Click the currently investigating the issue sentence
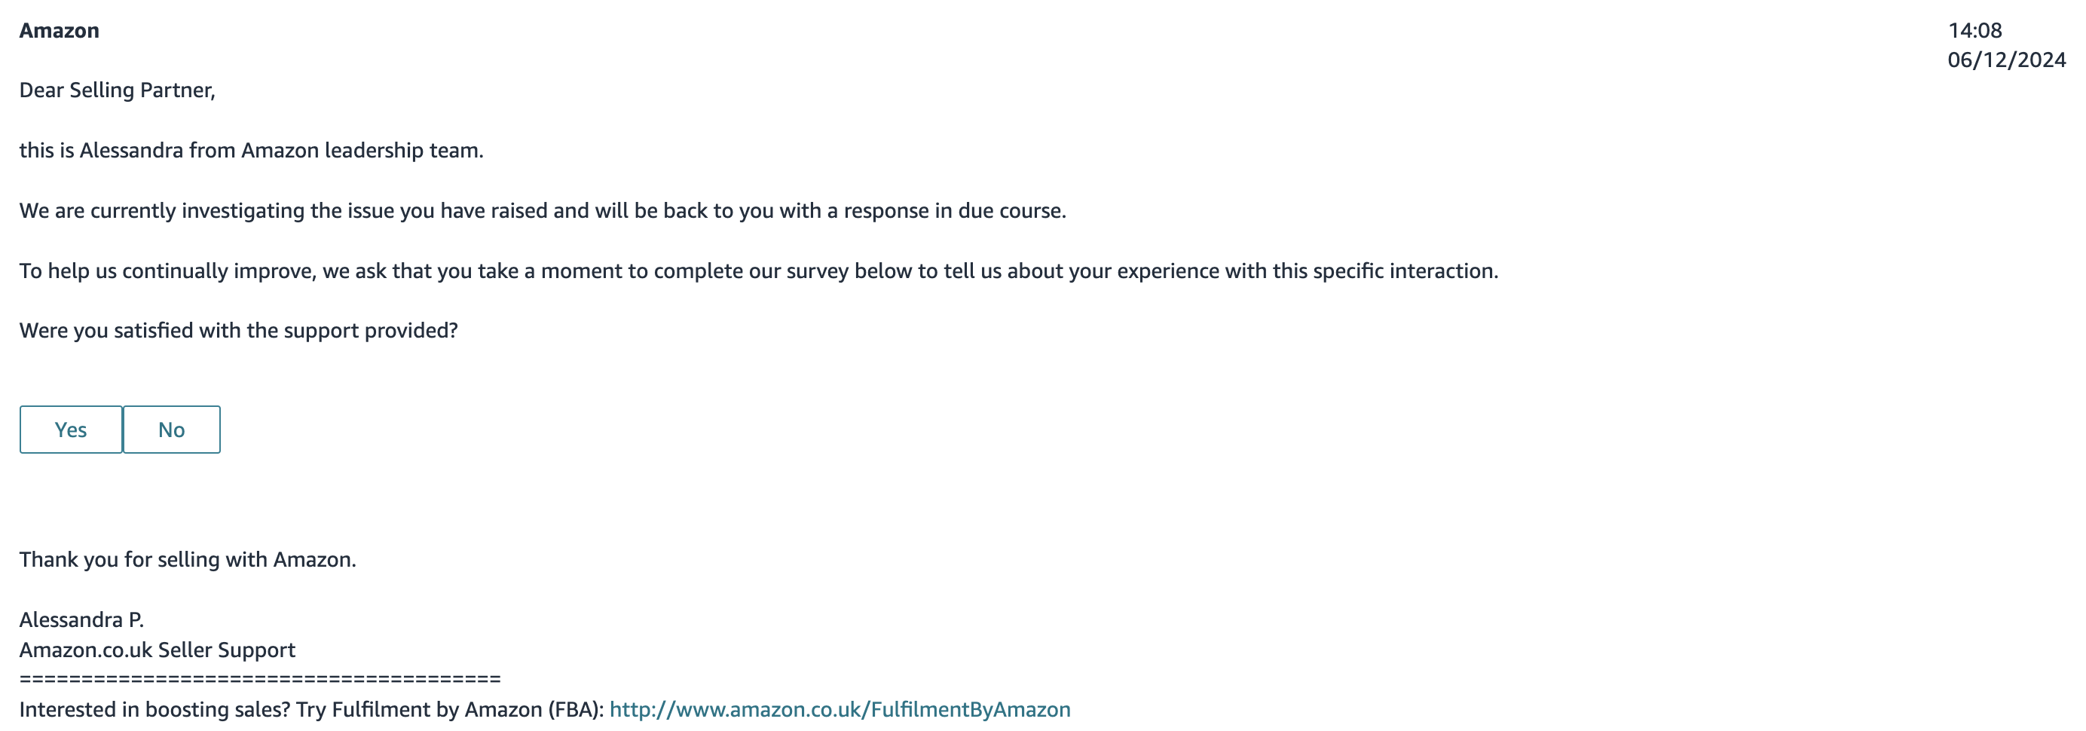This screenshot has width=2086, height=731. [543, 210]
